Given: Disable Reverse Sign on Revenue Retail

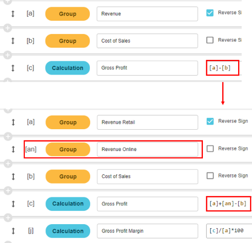Looking at the screenshot, I should click(210, 121).
